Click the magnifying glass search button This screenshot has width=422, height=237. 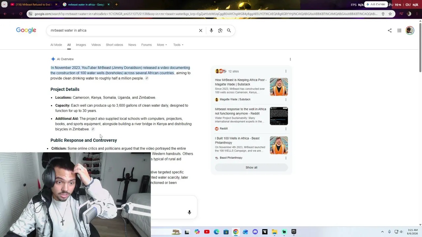pyautogui.click(x=229, y=30)
